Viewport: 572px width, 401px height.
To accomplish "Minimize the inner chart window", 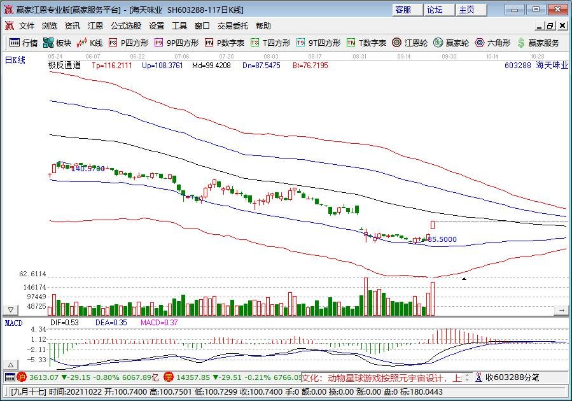I will pos(540,25).
